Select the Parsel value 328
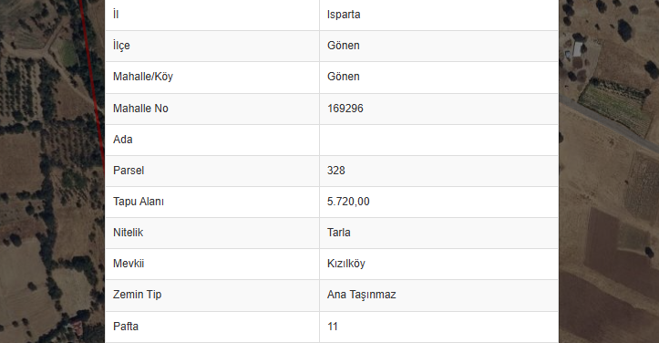 [335, 171]
